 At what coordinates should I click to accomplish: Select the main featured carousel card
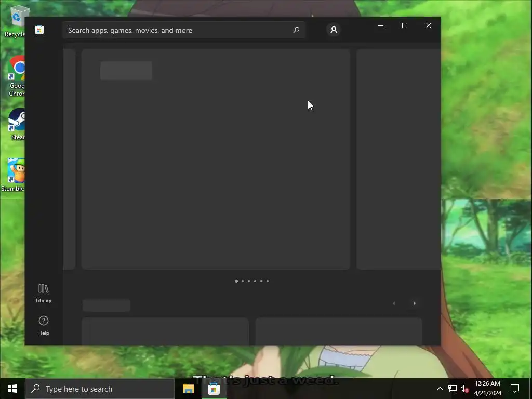tap(216, 159)
